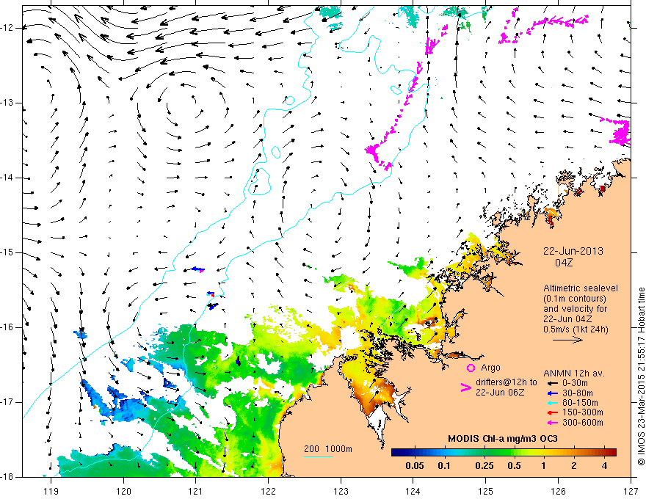Click the ANMN 12h av. legend heading
Image resolution: width=646 pixels, height=499 pixels.
click(574, 374)
